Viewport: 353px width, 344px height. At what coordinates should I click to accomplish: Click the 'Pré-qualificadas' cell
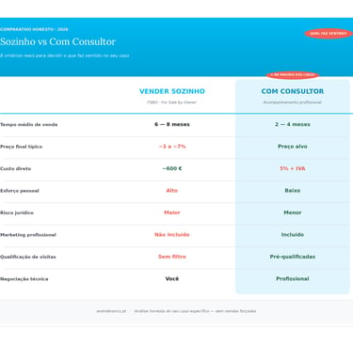(x=293, y=257)
